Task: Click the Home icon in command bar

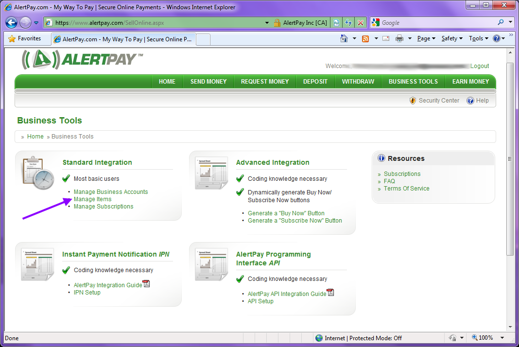Action: coord(344,39)
